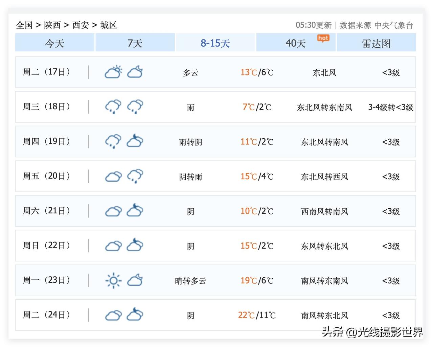The height and width of the screenshot is (347, 433).
Task: Click the night overcast icon for 周四（19日）
Action: (x=135, y=141)
